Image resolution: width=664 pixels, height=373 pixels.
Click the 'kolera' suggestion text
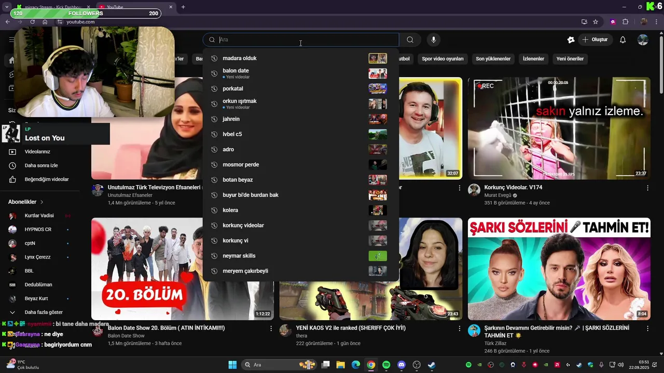click(230, 210)
